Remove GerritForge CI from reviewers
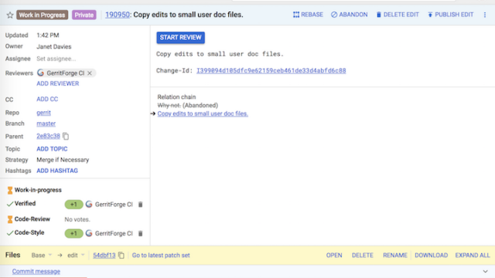 (x=90, y=73)
